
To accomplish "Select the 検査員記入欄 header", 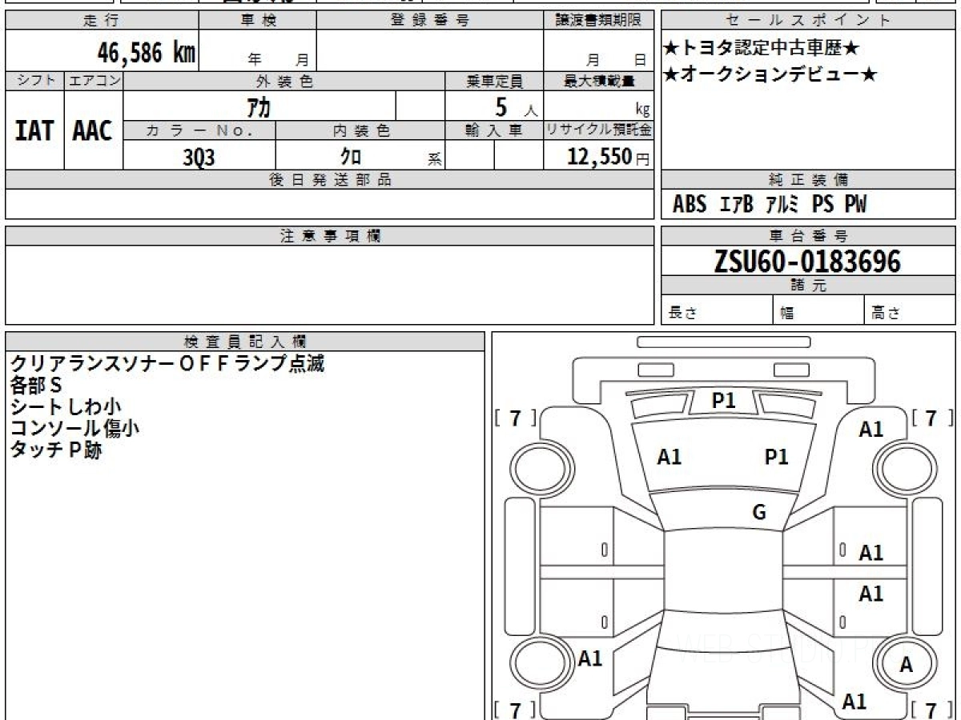I will point(245,341).
